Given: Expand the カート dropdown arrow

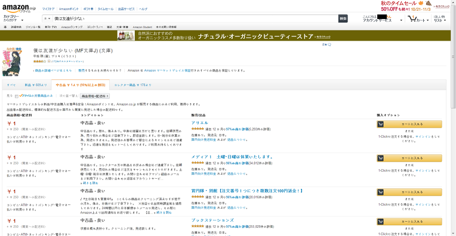Looking at the screenshot, I should [x=427, y=20].
